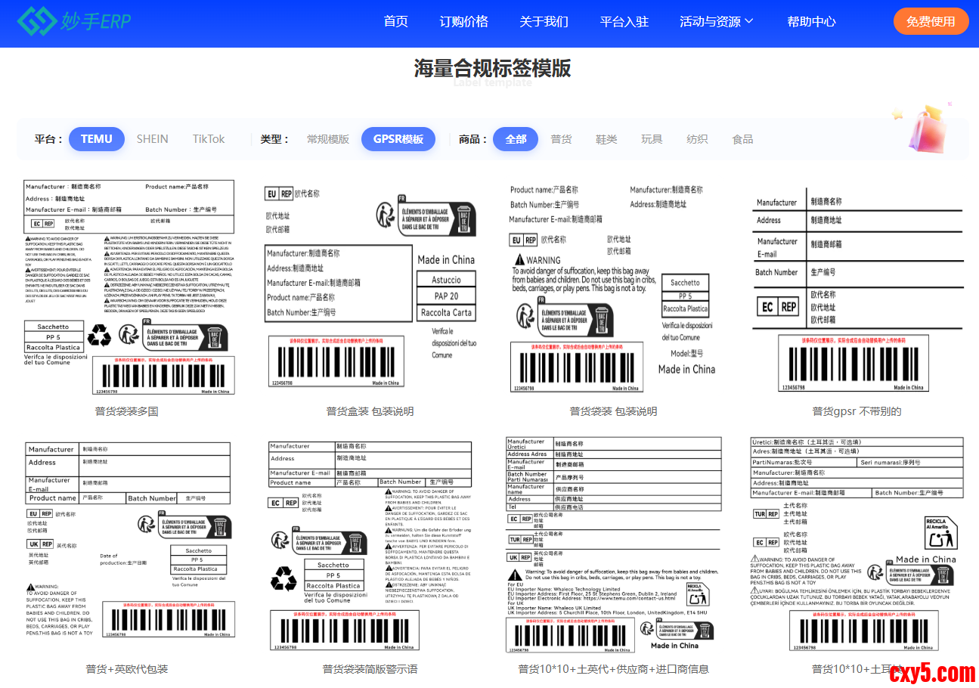Open the 普货盒装 包装说明 template thumbnail
This screenshot has height=688, width=979.
click(x=370, y=287)
